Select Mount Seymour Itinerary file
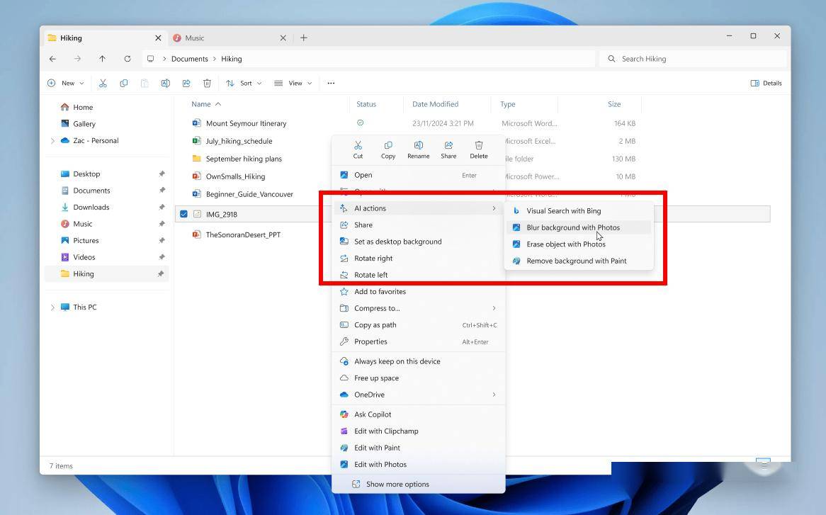 click(x=246, y=123)
